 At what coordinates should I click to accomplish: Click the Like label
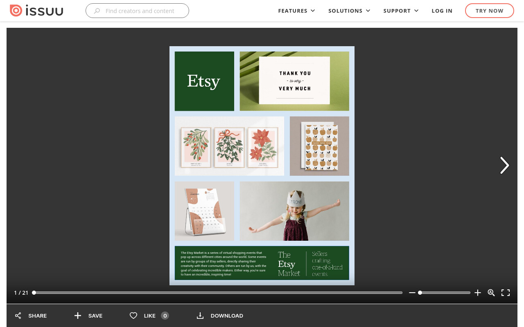coord(150,316)
